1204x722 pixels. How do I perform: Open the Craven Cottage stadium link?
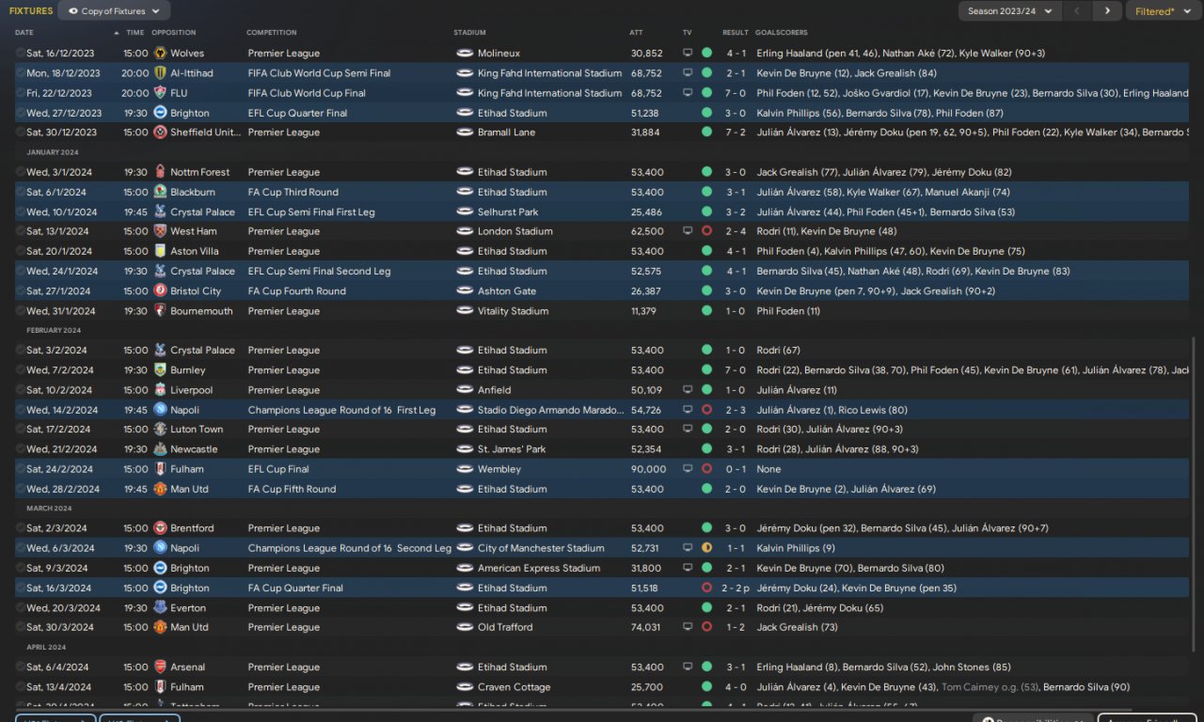click(x=513, y=687)
